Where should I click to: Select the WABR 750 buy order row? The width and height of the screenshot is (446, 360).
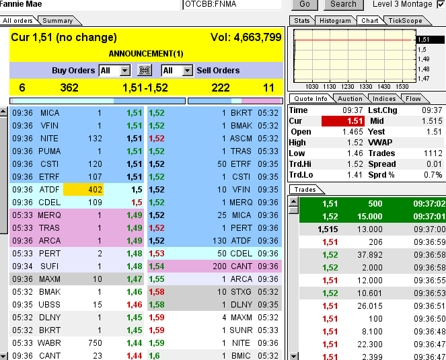click(77, 343)
